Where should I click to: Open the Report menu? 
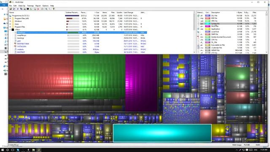[38, 5]
